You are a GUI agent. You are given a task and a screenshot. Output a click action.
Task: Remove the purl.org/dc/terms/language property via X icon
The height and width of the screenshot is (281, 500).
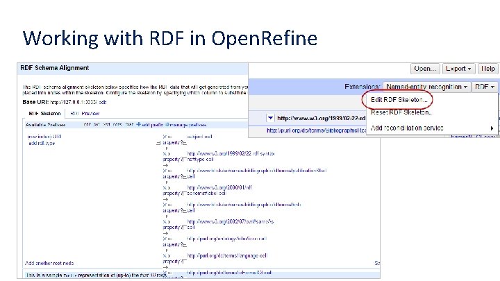click(165, 256)
